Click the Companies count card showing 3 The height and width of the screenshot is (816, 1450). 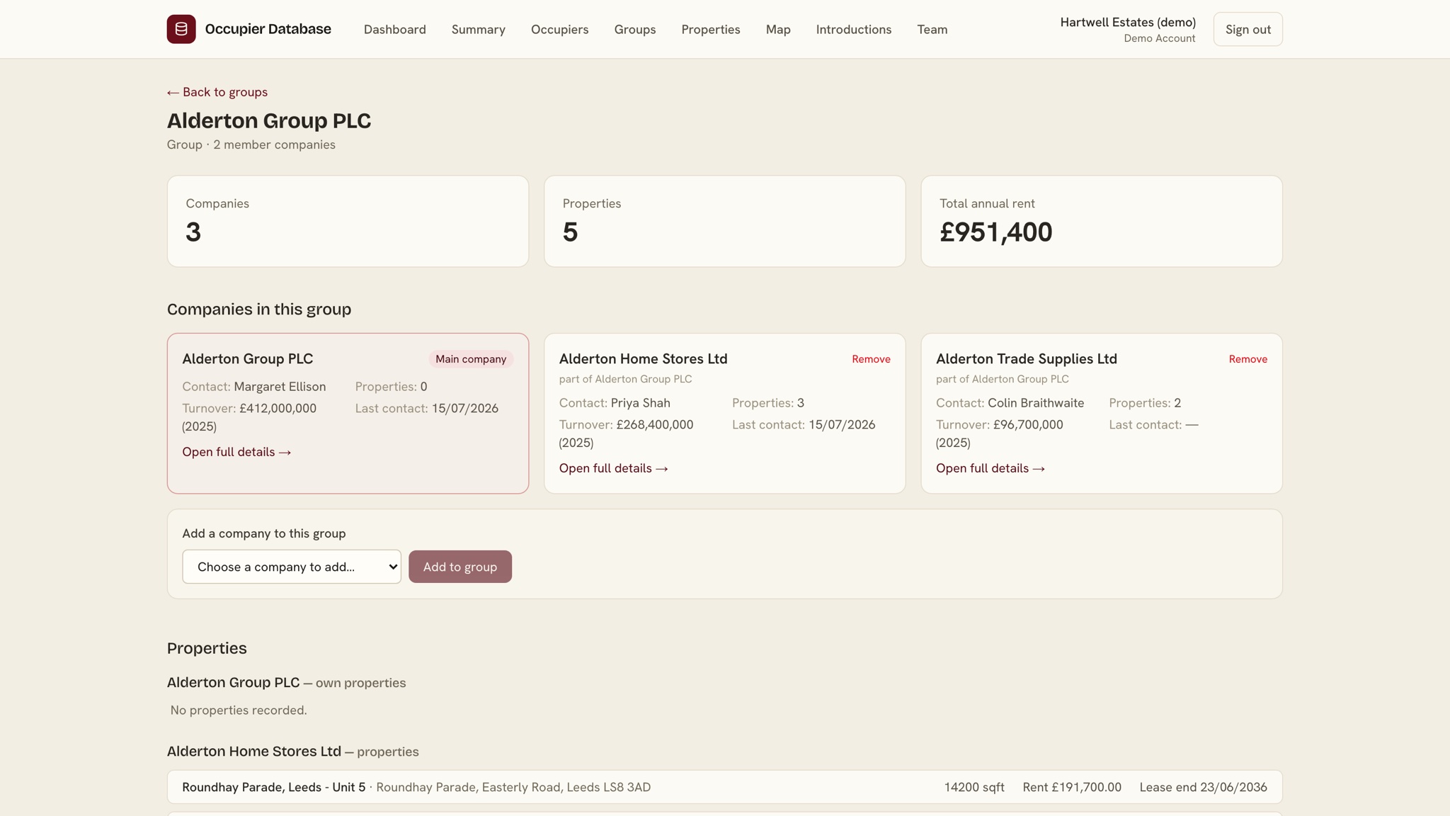[x=348, y=221]
